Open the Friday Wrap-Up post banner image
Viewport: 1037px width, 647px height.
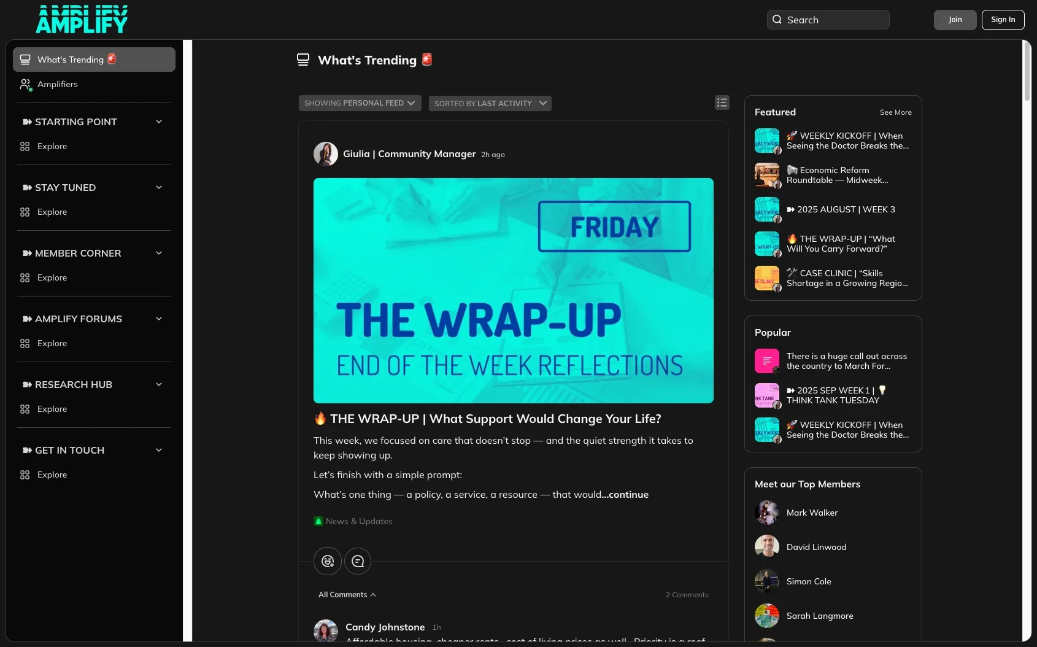click(514, 290)
